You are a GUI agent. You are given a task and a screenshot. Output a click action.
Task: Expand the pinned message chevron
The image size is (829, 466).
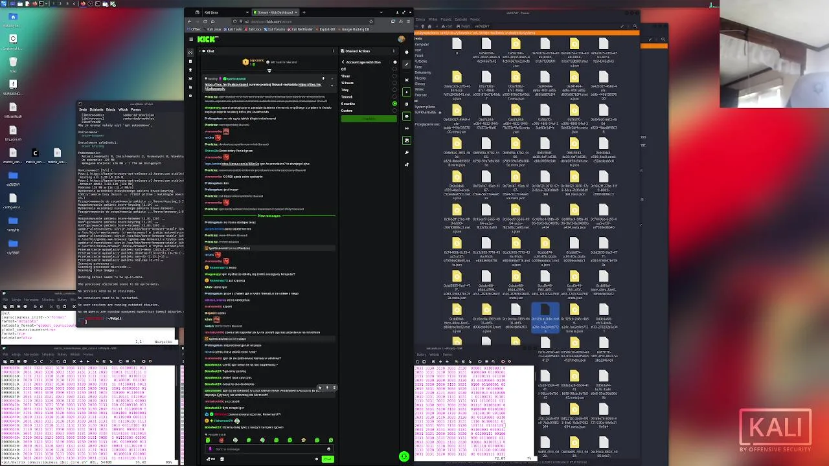332,85
